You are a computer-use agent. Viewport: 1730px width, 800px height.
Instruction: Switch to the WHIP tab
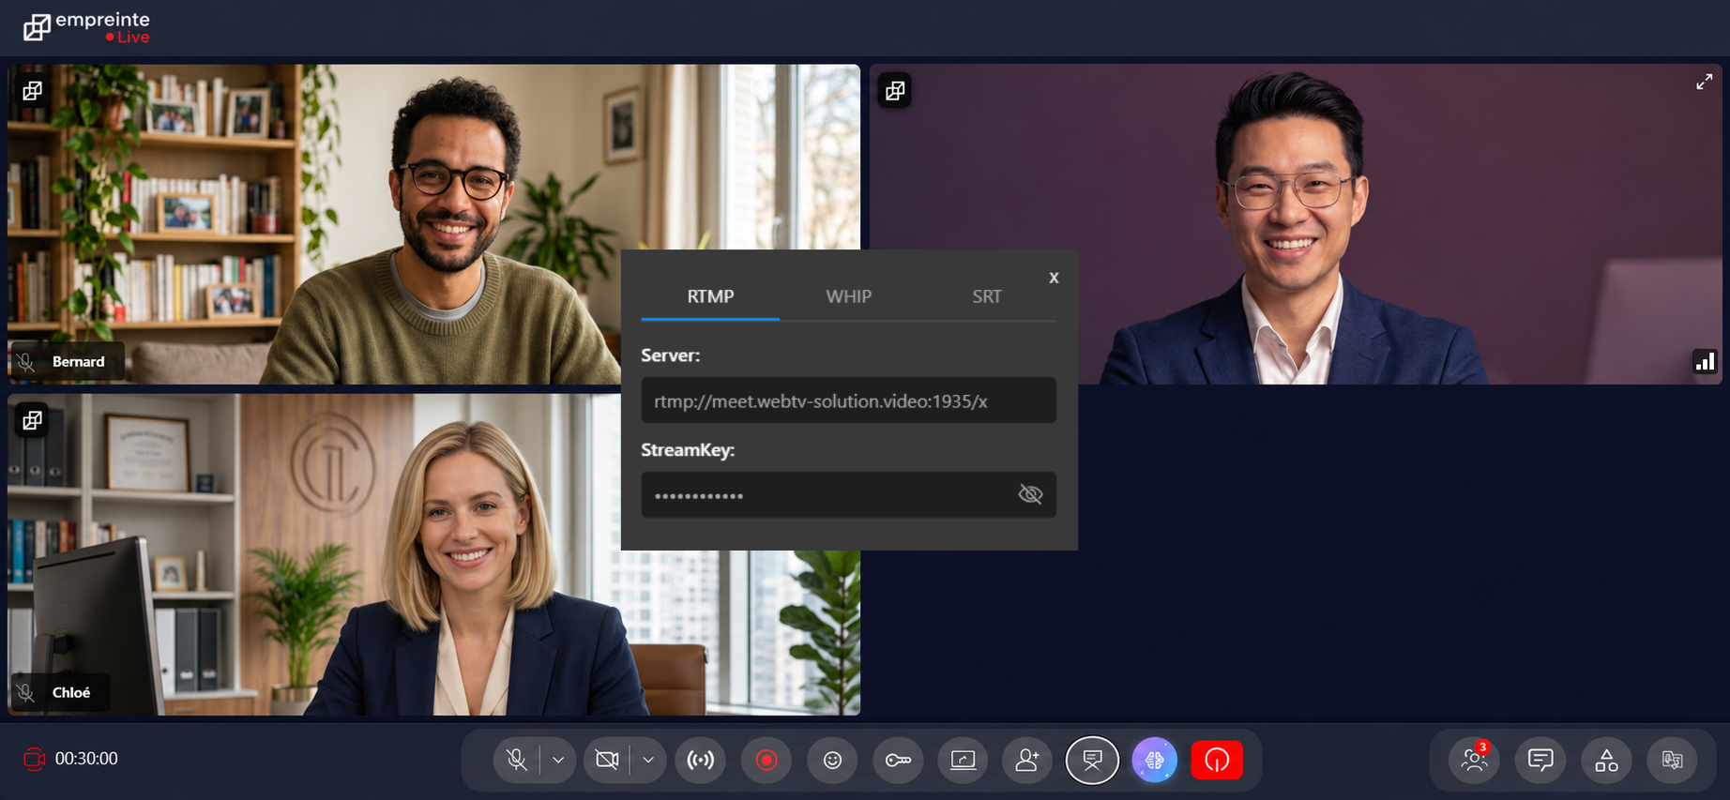click(x=849, y=296)
